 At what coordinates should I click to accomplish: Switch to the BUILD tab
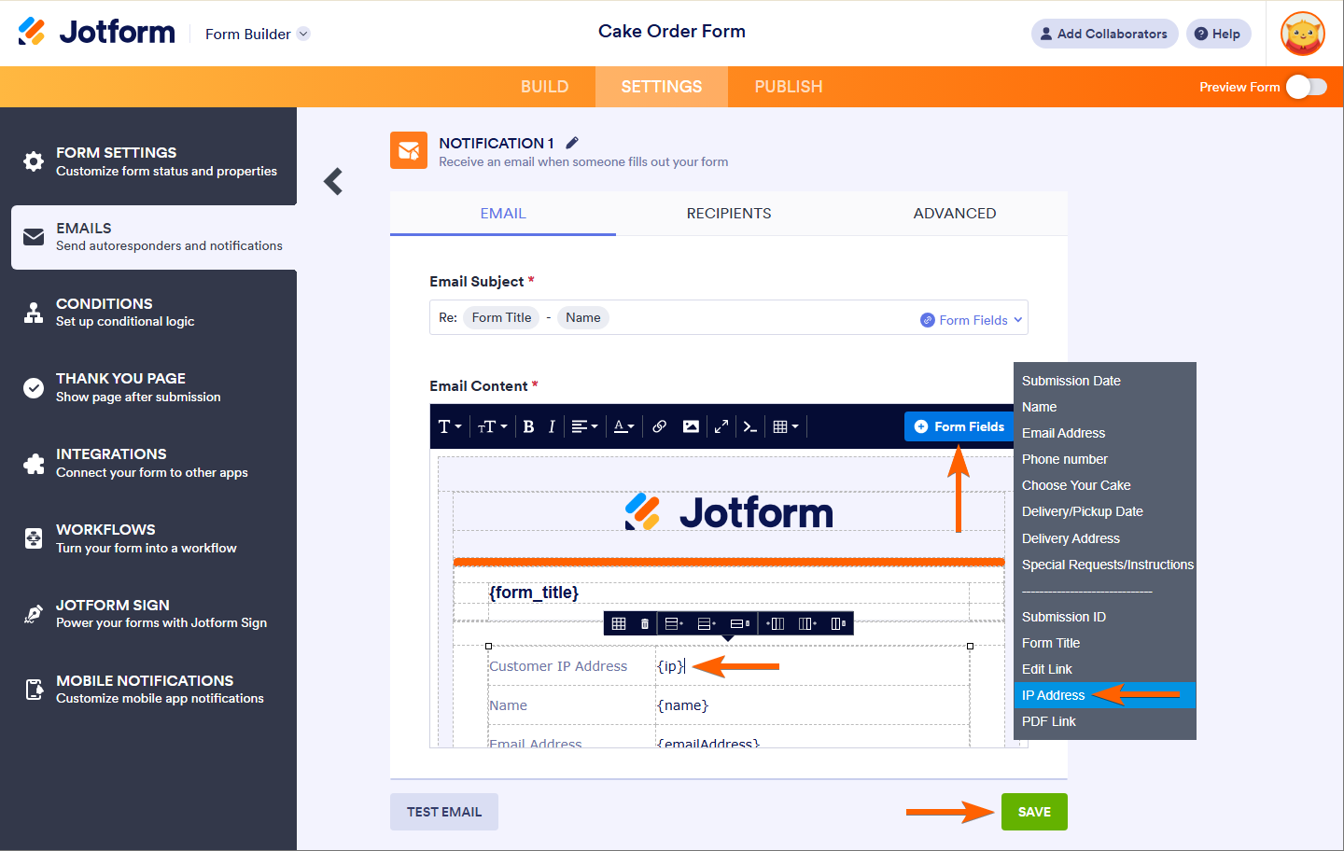(x=545, y=87)
